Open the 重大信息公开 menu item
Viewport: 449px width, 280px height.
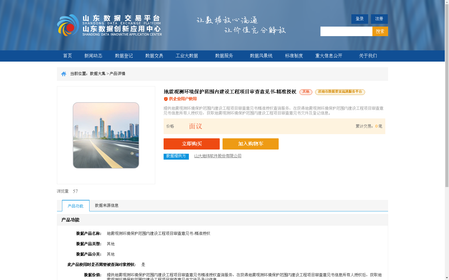click(x=329, y=56)
